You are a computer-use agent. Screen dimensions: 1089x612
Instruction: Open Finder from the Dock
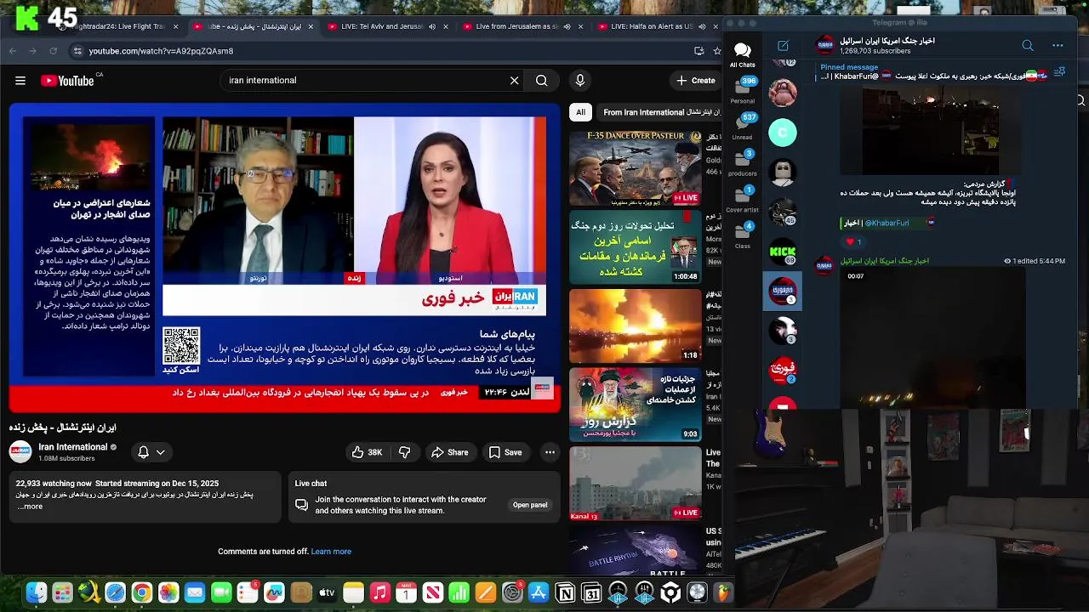click(36, 593)
